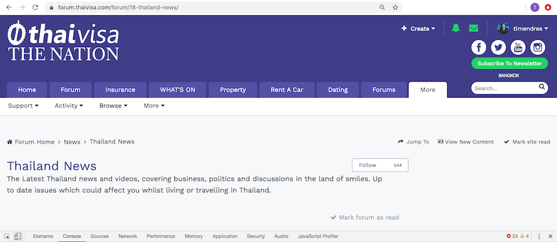The height and width of the screenshot is (242, 557).
Task: Switch to DevTools Security tab
Action: [x=255, y=236]
